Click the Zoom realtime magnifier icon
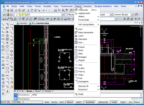This screenshot has width=144, height=105. 59,10
